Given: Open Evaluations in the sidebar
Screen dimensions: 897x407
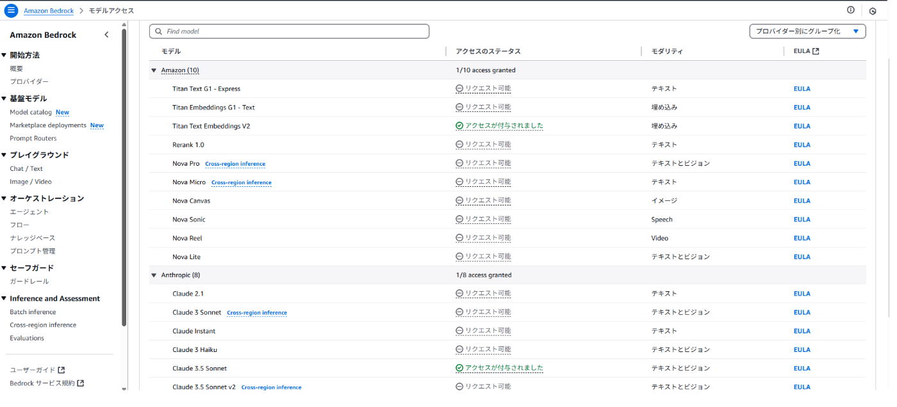Looking at the screenshot, I should point(27,338).
